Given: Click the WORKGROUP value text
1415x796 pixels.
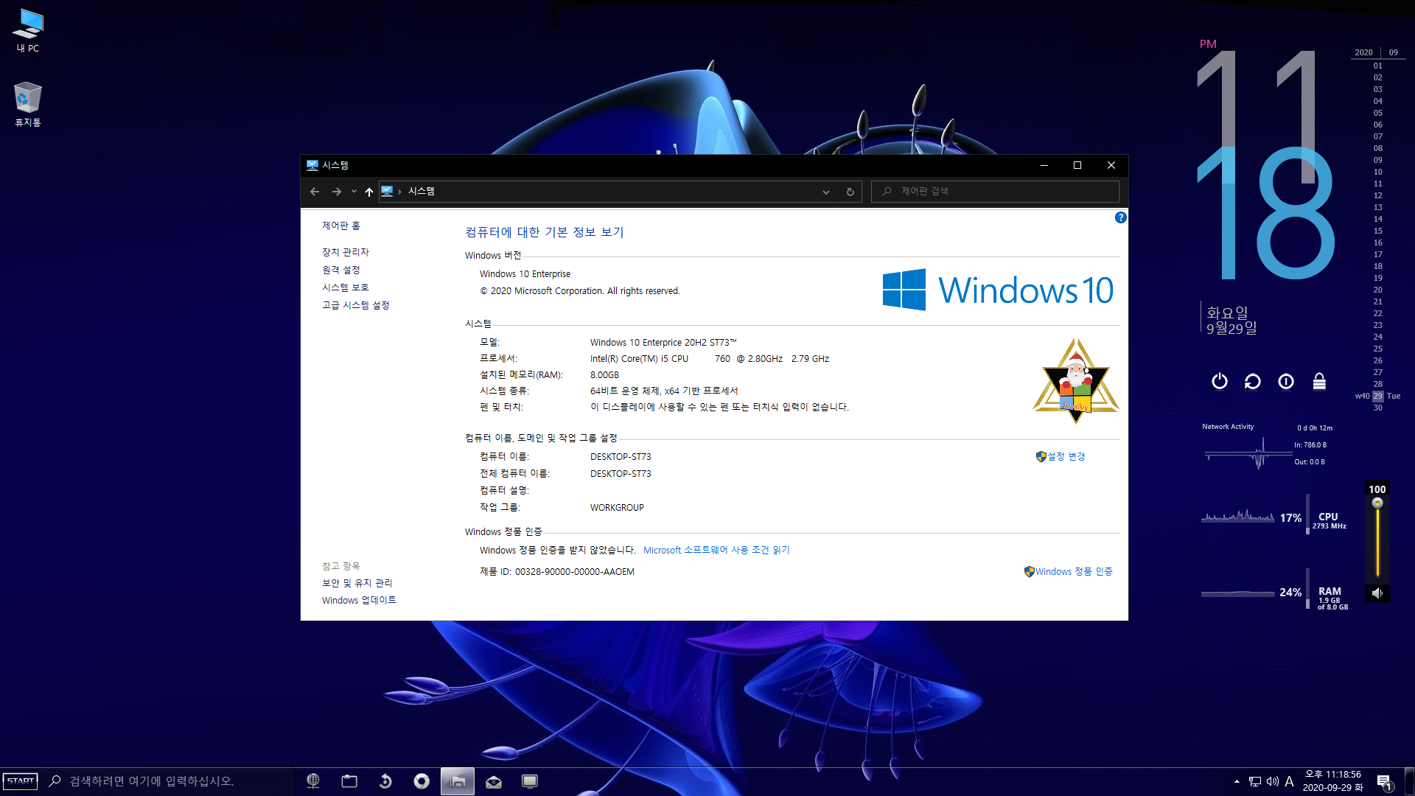Looking at the screenshot, I should point(617,508).
